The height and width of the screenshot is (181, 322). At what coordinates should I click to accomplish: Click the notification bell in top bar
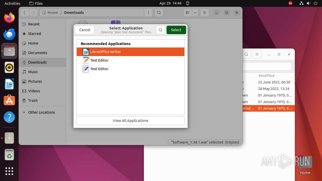(x=188, y=4)
